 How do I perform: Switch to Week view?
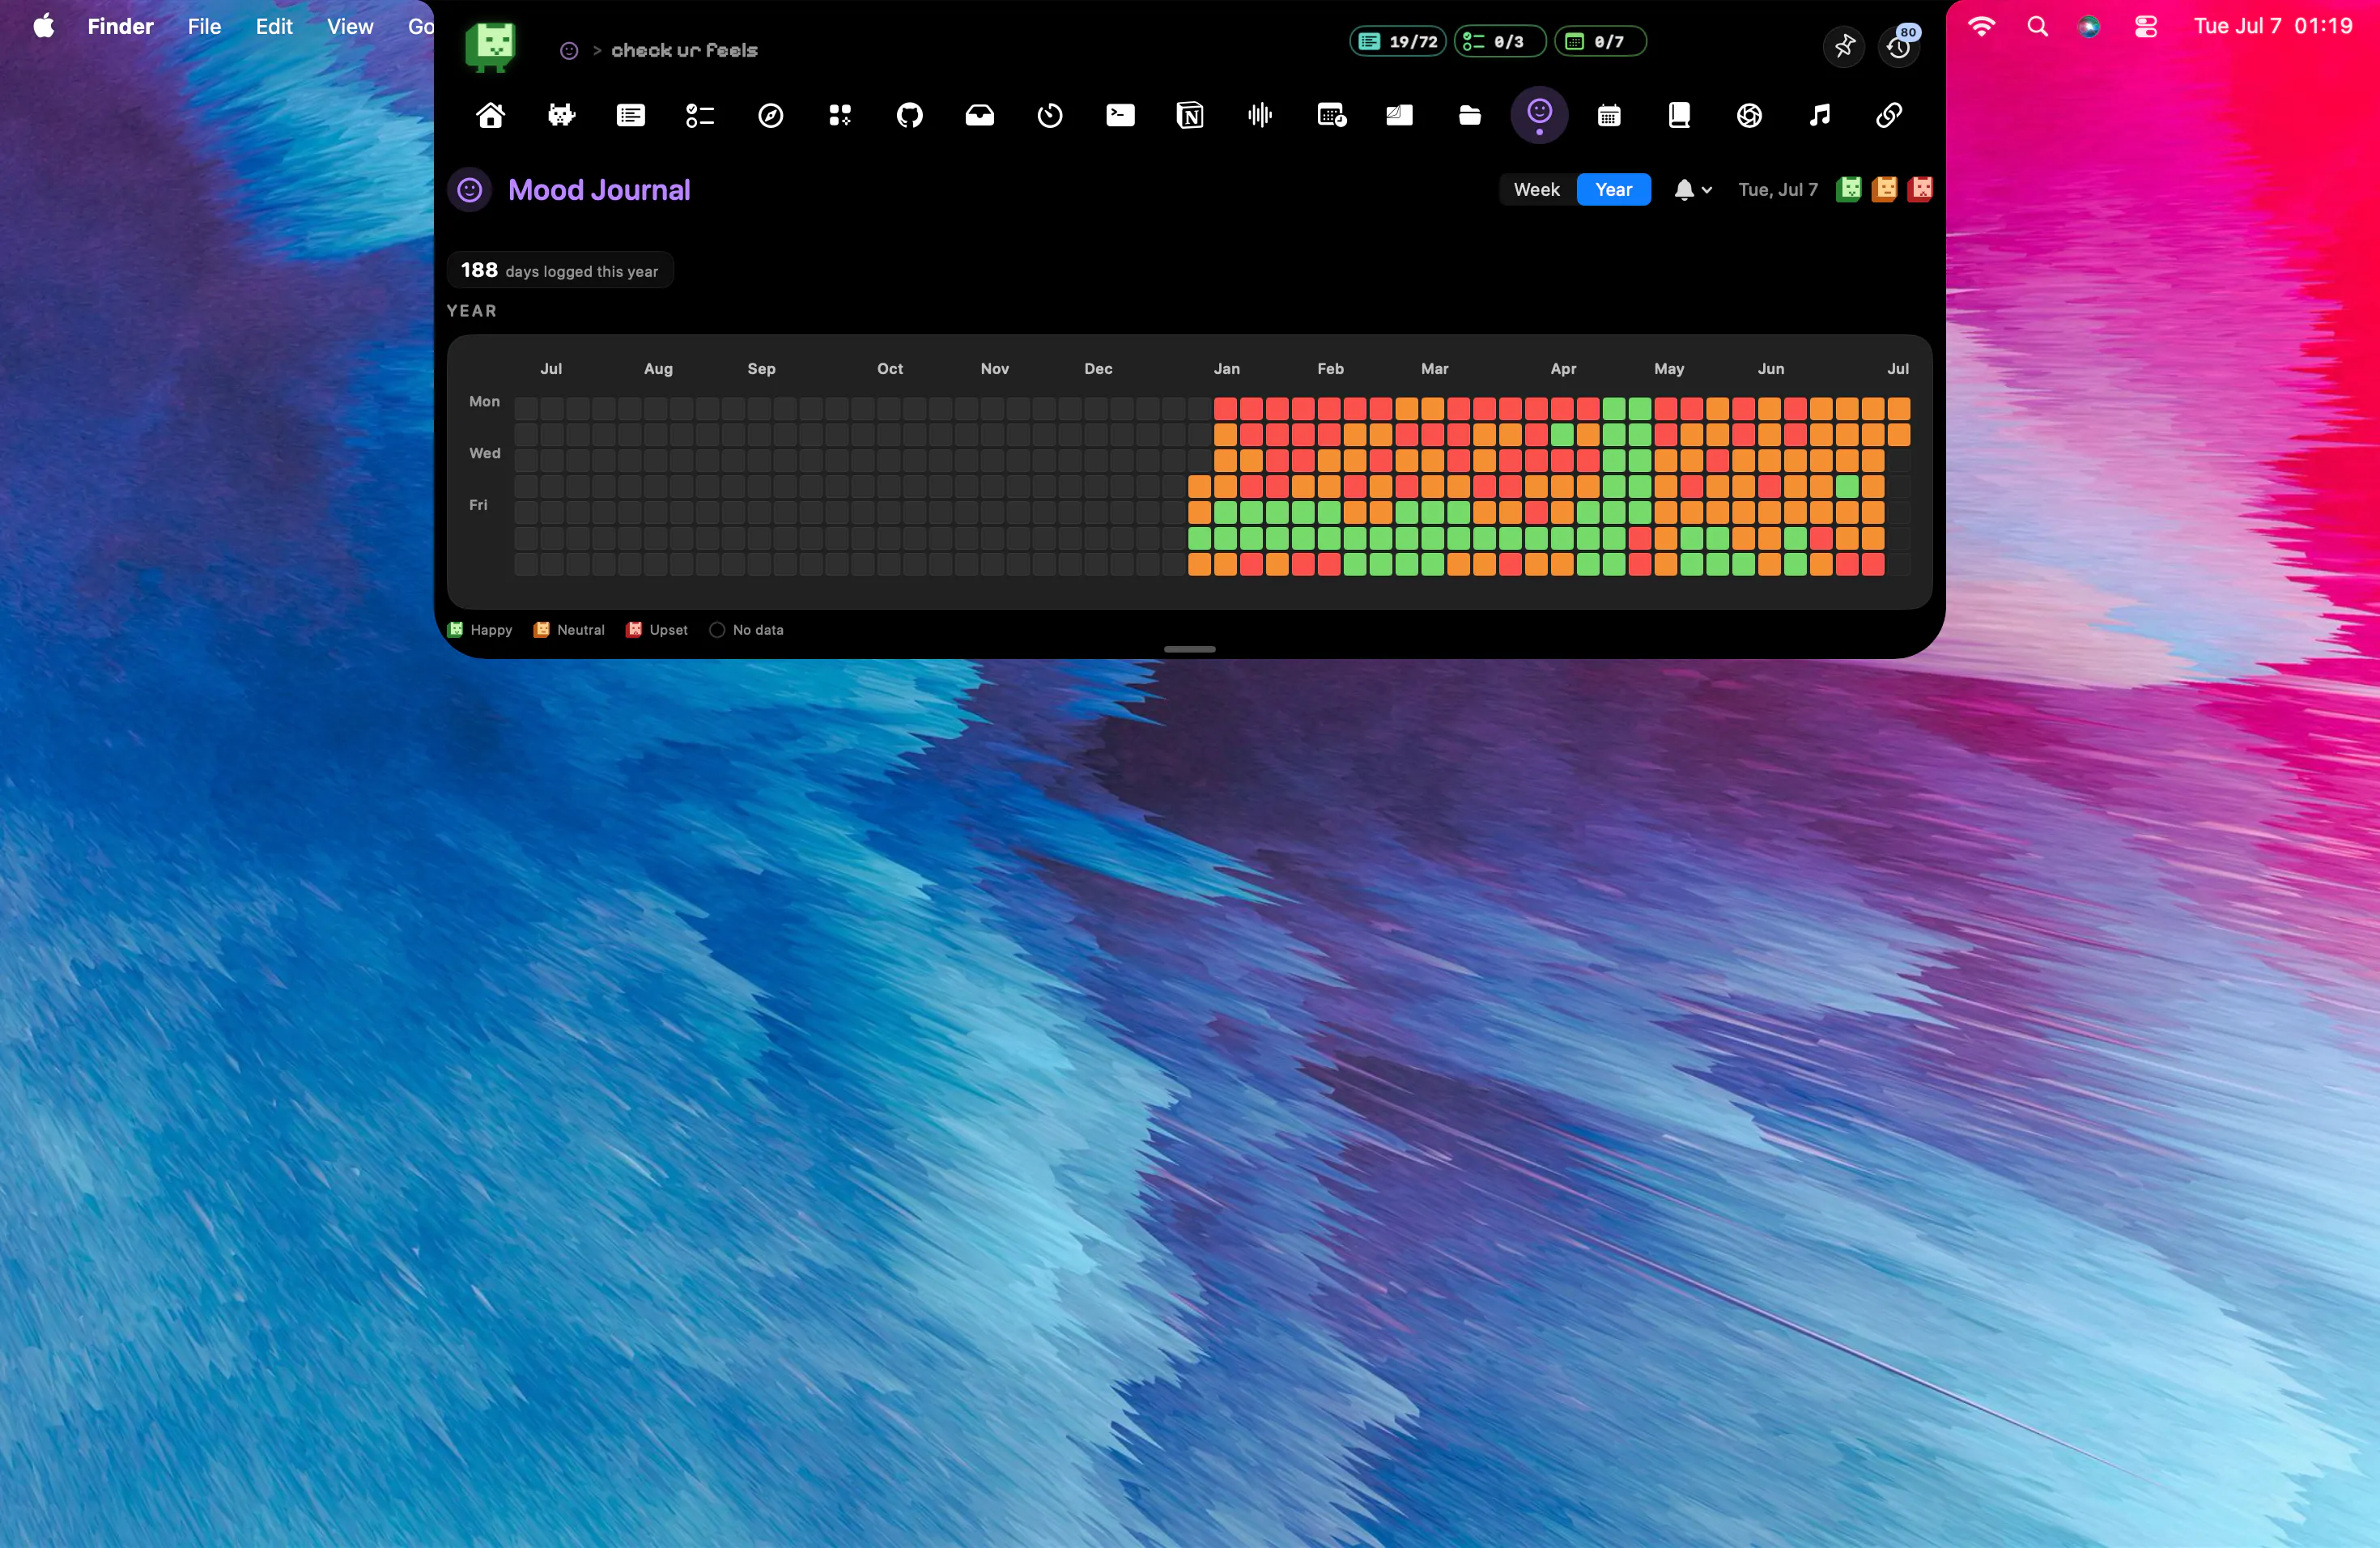point(1537,189)
